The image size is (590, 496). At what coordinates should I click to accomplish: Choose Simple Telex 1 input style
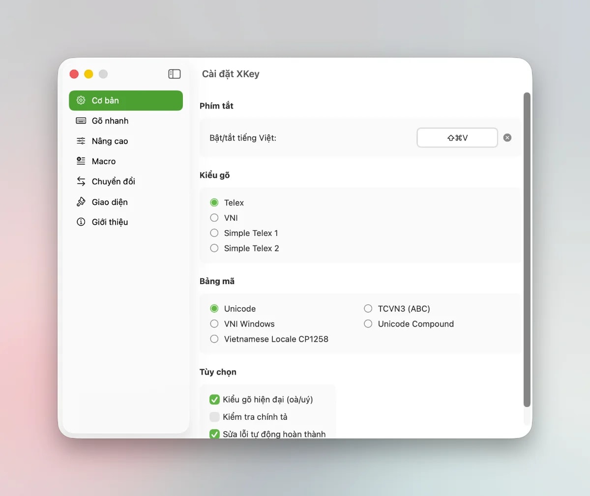tap(214, 233)
